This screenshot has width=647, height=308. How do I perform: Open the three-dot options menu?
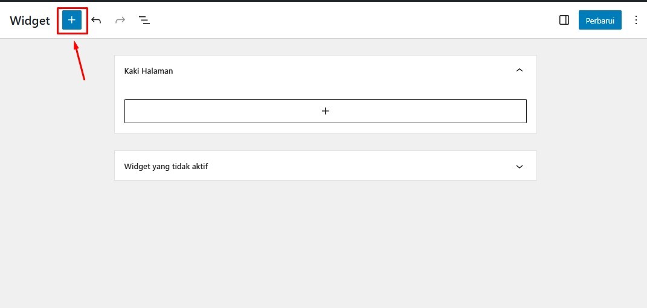point(636,20)
